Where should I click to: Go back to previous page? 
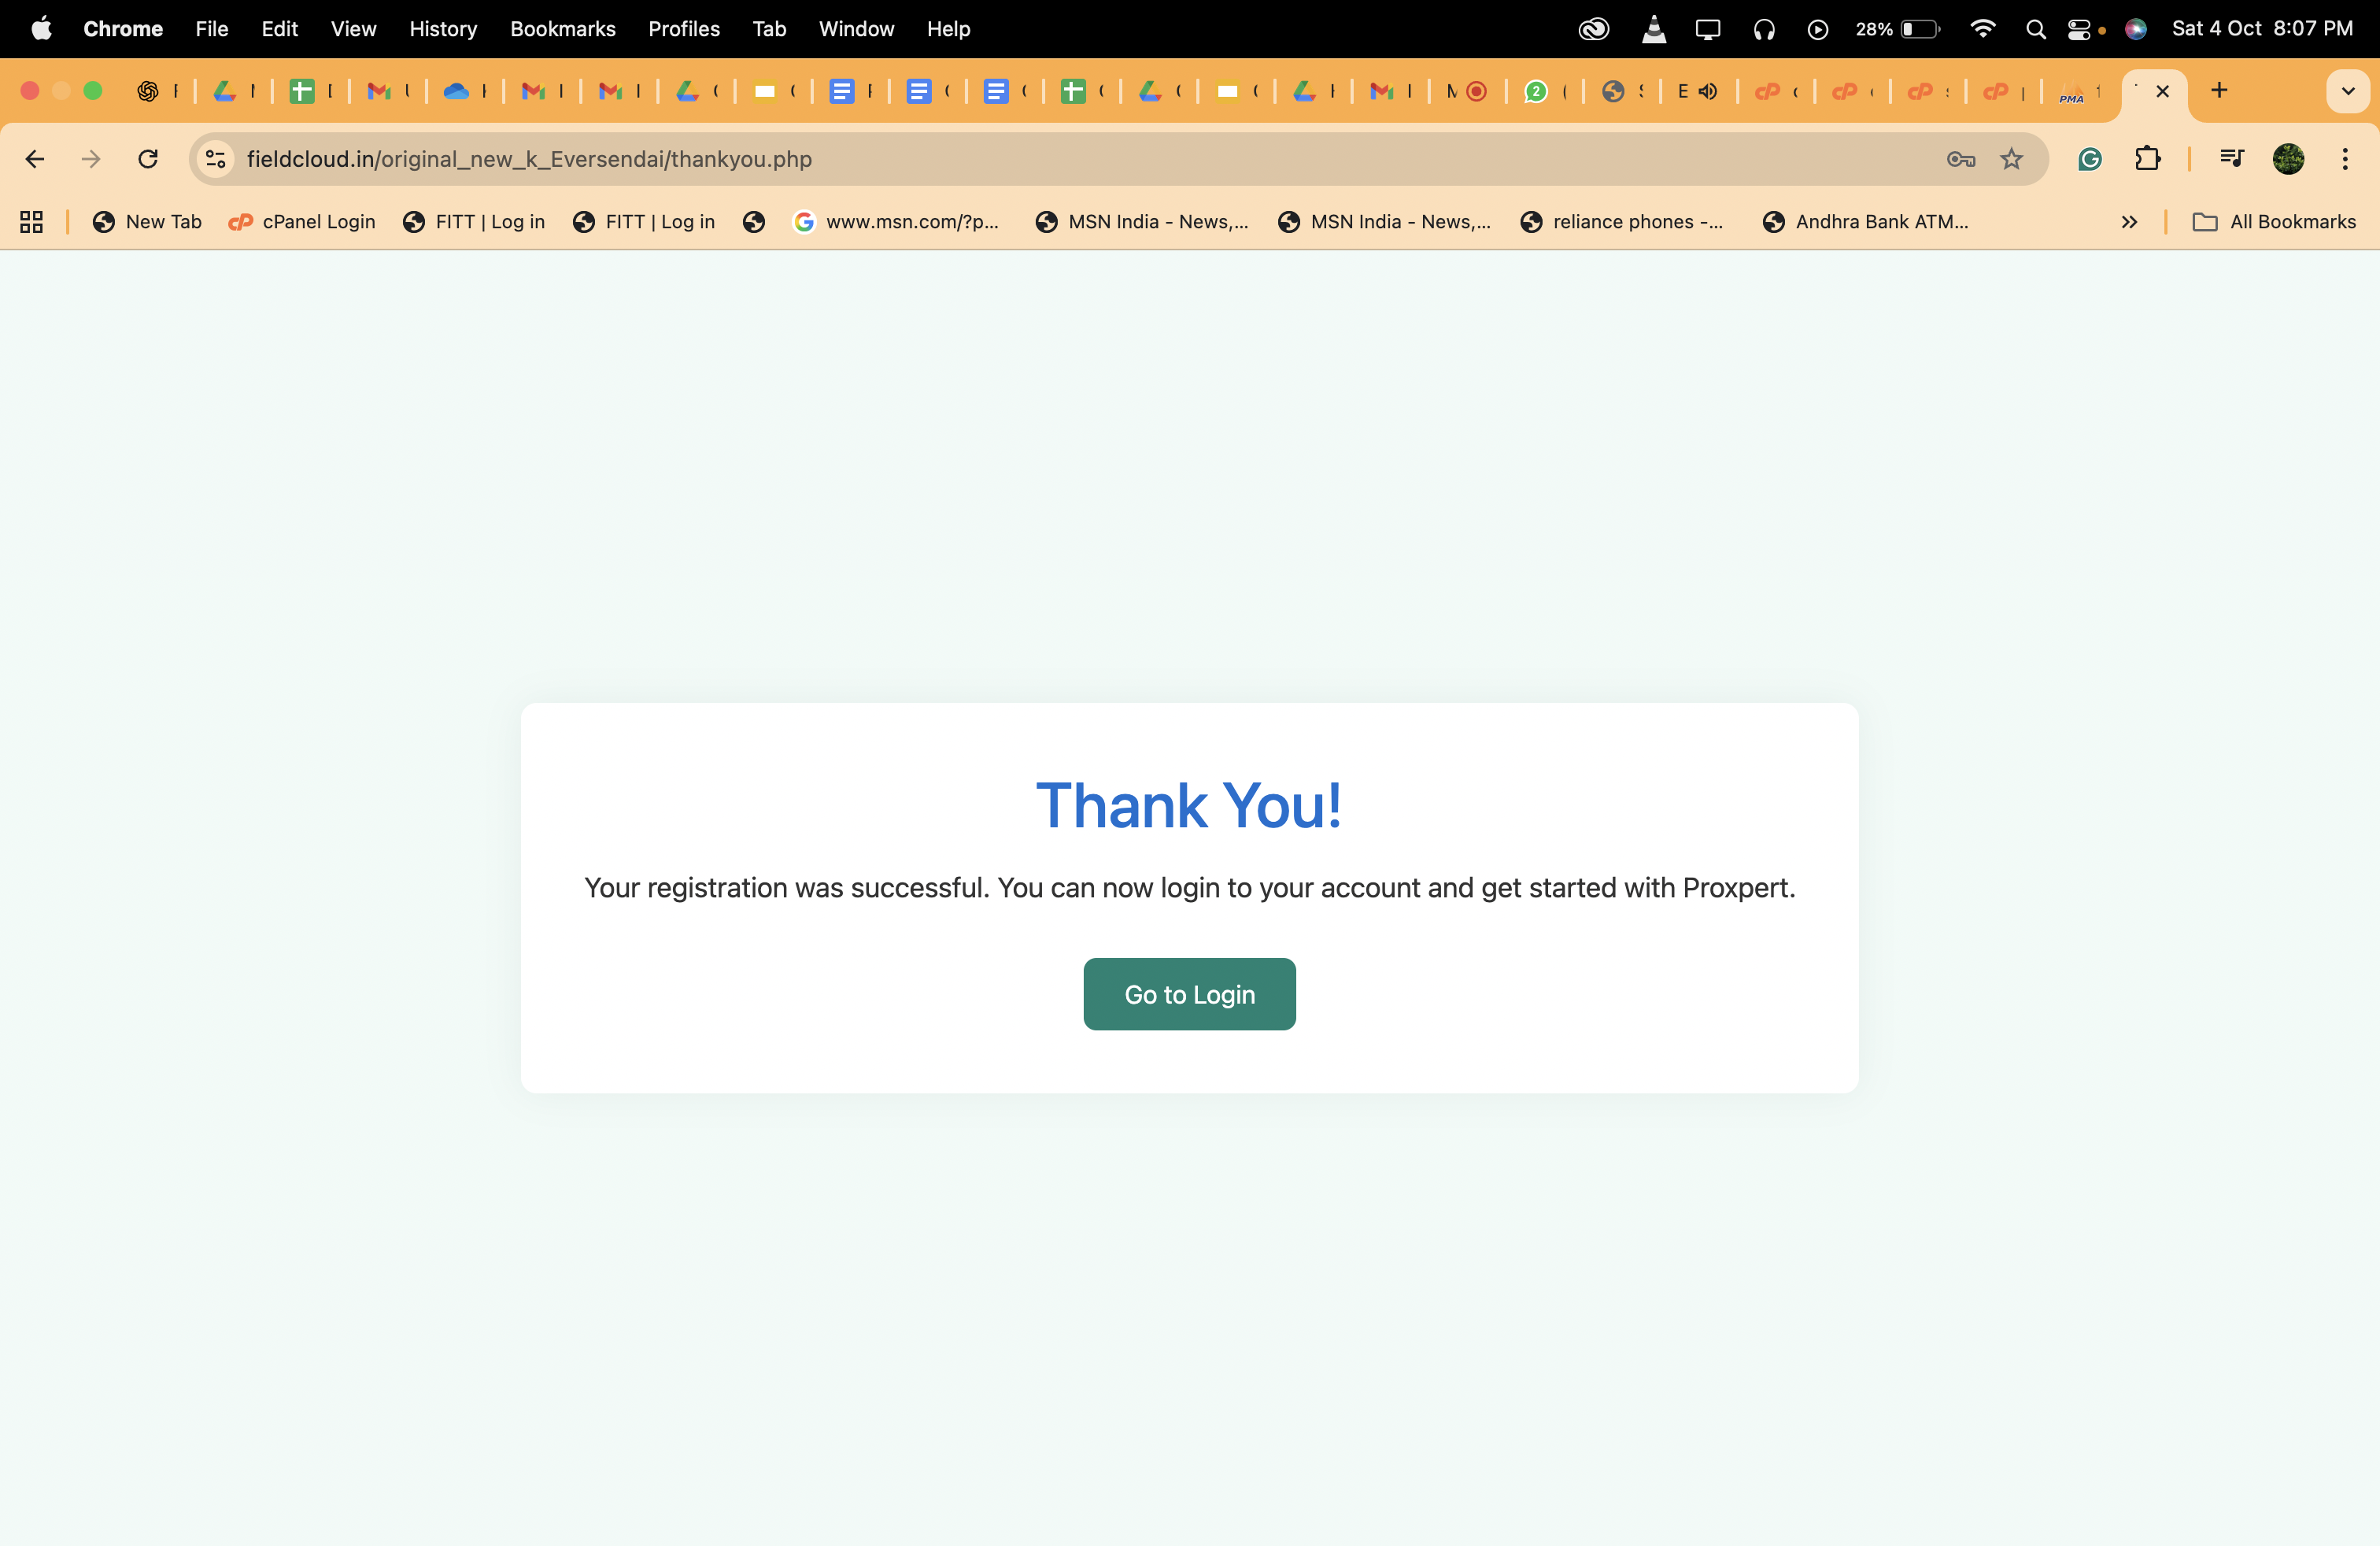pyautogui.click(x=35, y=159)
